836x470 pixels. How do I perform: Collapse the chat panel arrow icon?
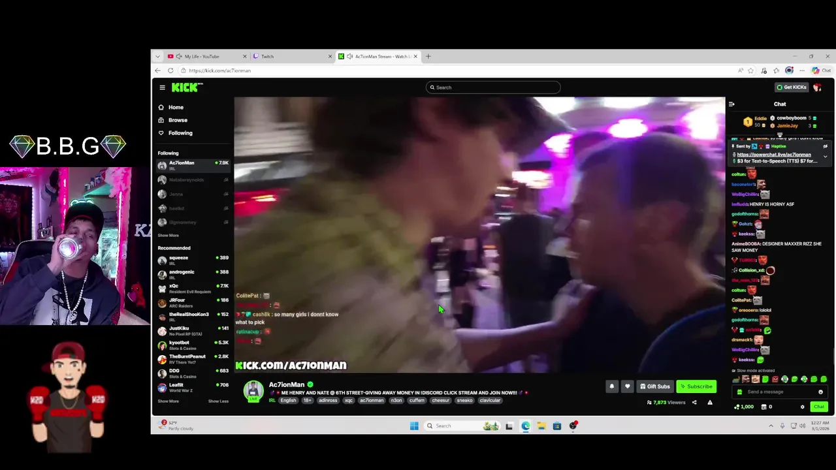[731, 104]
